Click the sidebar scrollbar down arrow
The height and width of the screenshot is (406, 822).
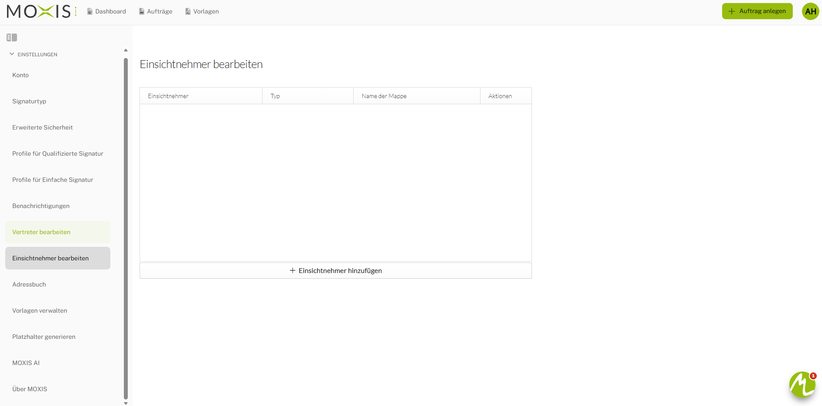[x=126, y=403]
